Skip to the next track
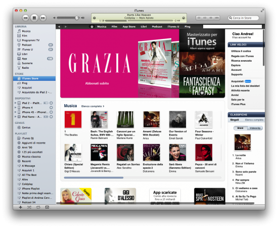Viewport: 278px width, 228px height. [x=43, y=18]
